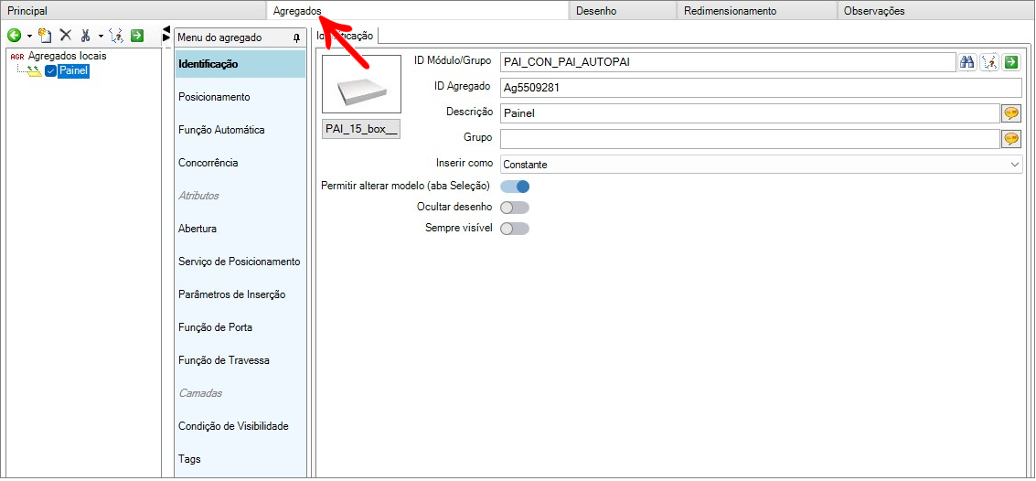
Task: Switch to the Observações tab
Action: pos(935,11)
